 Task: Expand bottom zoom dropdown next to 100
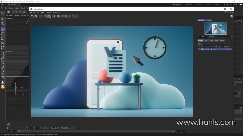(41, 128)
